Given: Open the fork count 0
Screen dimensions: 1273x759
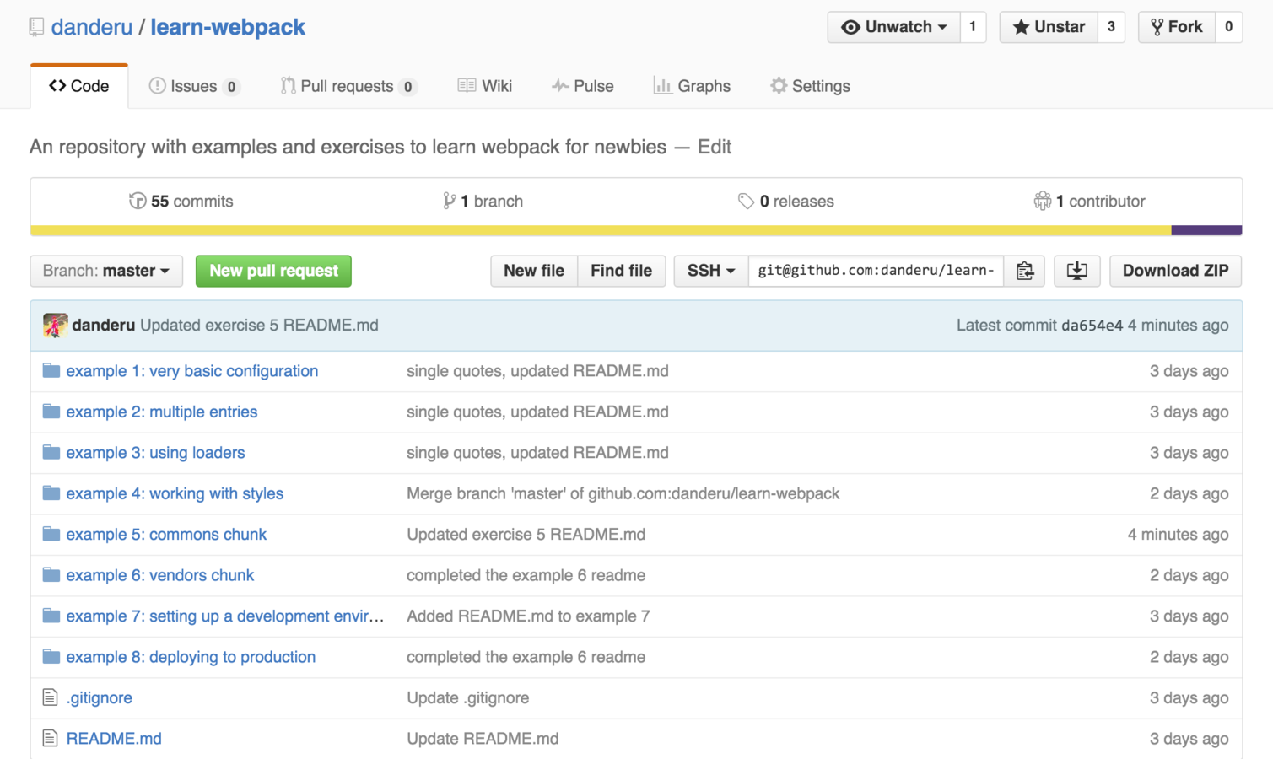Looking at the screenshot, I should (1228, 27).
